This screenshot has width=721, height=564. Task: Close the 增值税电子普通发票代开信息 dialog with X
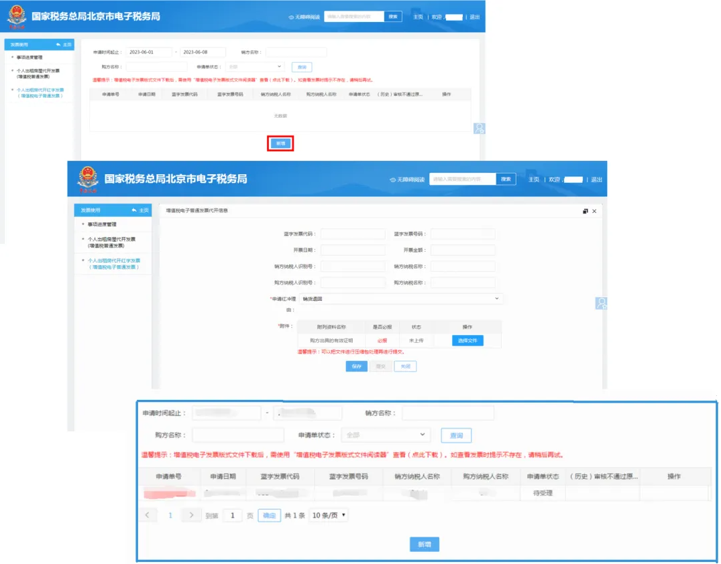click(x=594, y=211)
